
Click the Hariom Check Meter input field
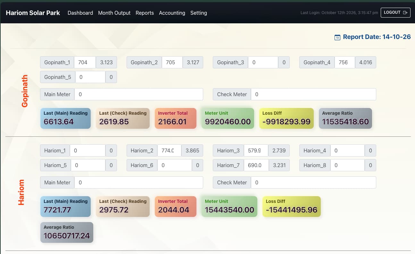(x=313, y=182)
